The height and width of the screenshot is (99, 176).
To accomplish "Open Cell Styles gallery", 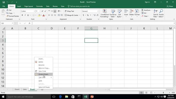I will pyautogui.click(x=119, y=13).
